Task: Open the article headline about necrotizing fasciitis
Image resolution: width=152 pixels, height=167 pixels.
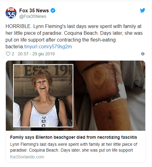Action: pyautogui.click(x=73, y=137)
